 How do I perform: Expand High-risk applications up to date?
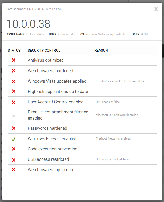pyautogui.click(x=23, y=92)
